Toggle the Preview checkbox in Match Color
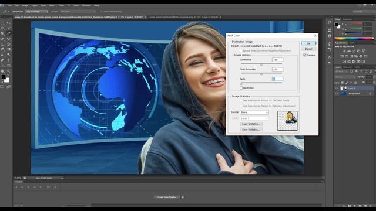 (305, 55)
